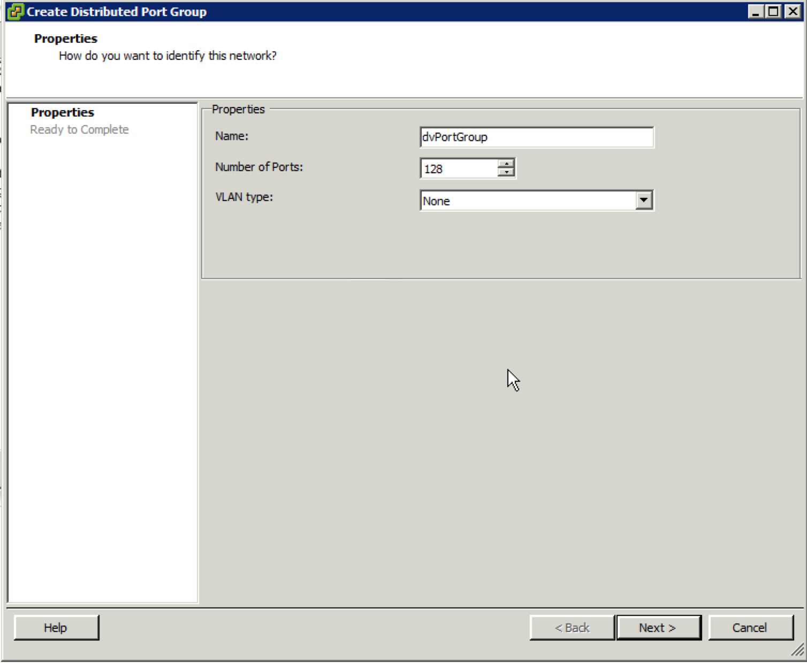Maximize the Create Distributed Port Group dialog

tap(773, 11)
